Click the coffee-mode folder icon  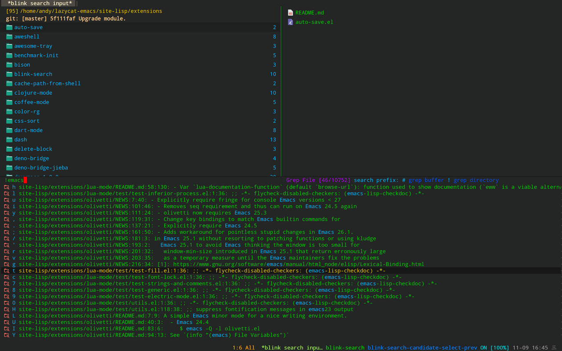pyautogui.click(x=10, y=102)
